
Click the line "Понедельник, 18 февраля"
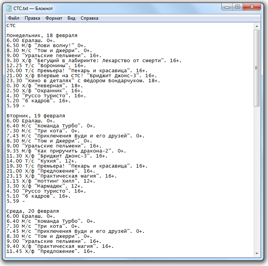(42, 36)
